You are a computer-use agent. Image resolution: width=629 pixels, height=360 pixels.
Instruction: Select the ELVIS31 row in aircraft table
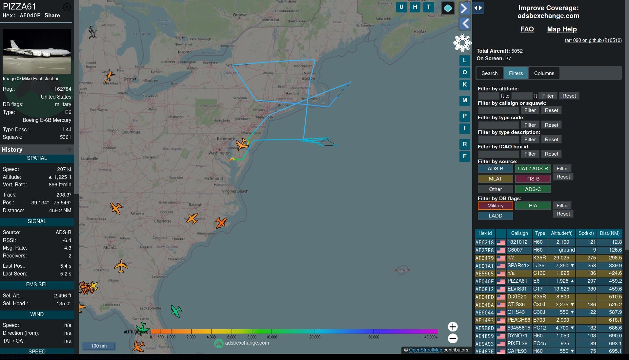tap(548, 289)
